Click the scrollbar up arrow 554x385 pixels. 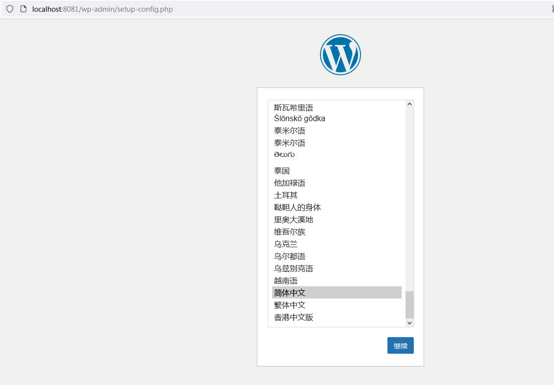coord(409,103)
